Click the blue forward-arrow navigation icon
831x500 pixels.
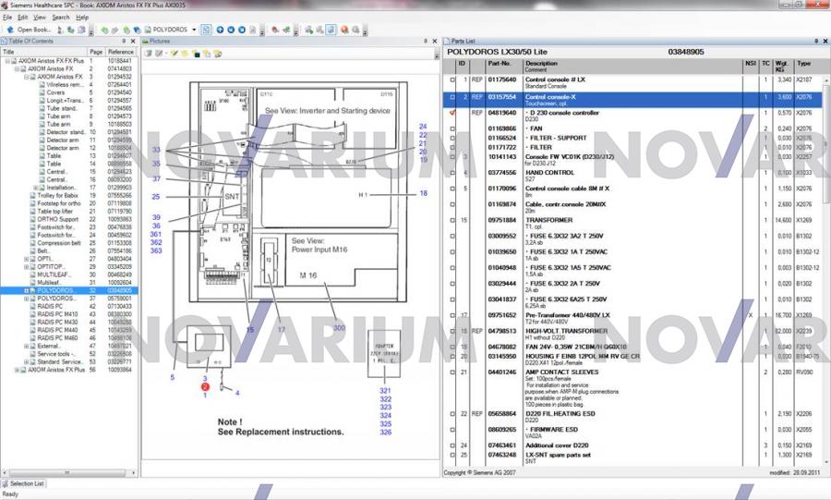[242, 30]
